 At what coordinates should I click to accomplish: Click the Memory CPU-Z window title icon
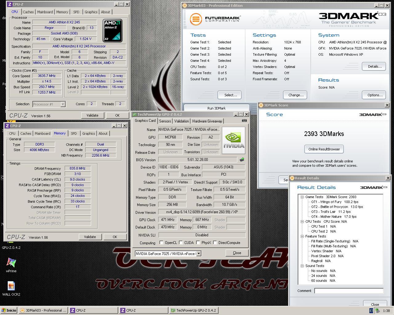(x=7, y=126)
